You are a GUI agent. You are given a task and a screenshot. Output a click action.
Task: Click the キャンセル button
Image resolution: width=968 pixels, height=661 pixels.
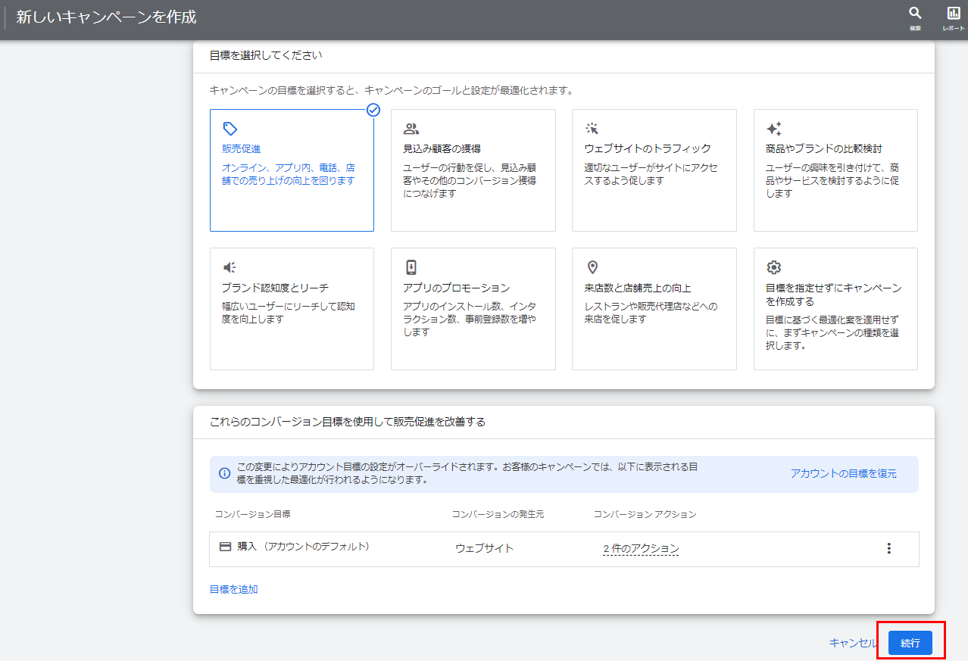point(852,643)
